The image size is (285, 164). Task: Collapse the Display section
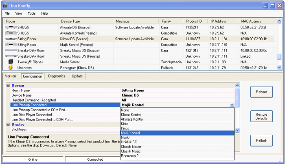coord(8,124)
